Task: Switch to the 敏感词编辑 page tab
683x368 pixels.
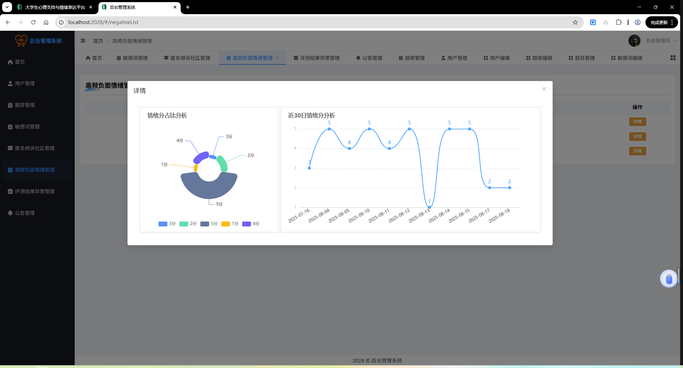Action: pos(627,58)
